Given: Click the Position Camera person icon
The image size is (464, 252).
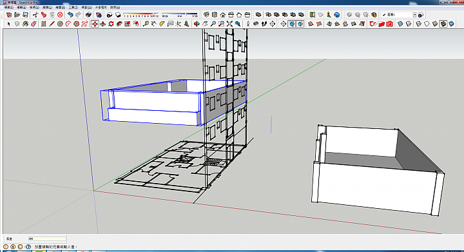Looking at the screenshot, I should pyautogui.click(x=248, y=24).
